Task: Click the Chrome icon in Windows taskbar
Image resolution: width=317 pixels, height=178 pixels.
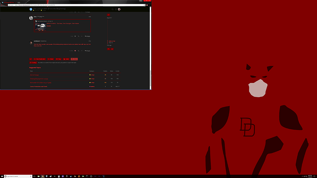Action: point(43,176)
